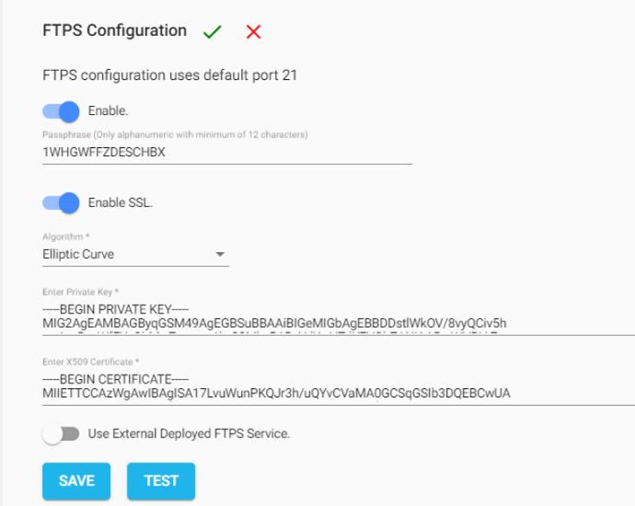Click the TEST button

click(161, 481)
